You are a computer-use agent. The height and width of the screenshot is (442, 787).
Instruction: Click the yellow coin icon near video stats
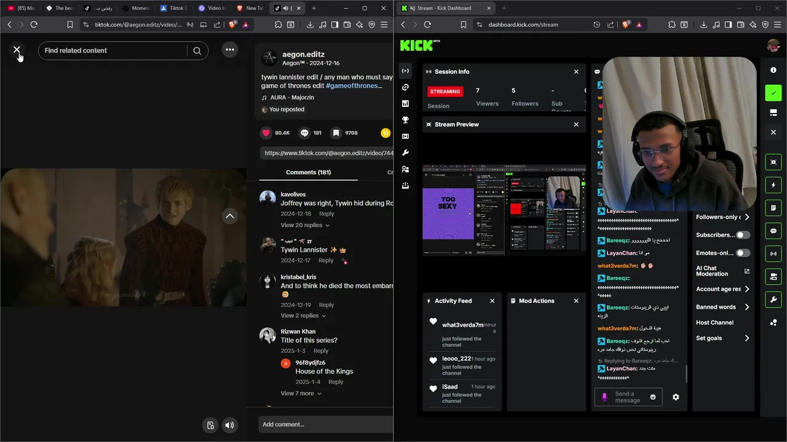[x=386, y=133]
